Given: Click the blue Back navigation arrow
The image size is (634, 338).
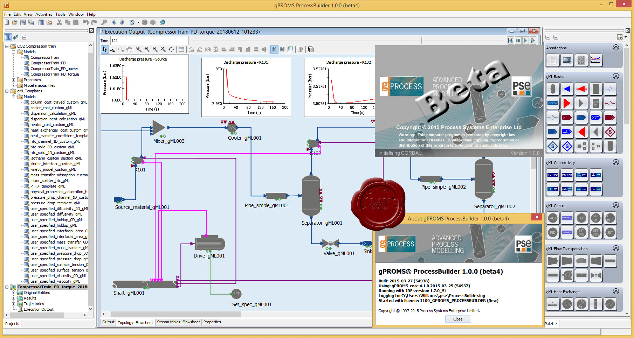Looking at the screenshot, I should coord(114,22).
